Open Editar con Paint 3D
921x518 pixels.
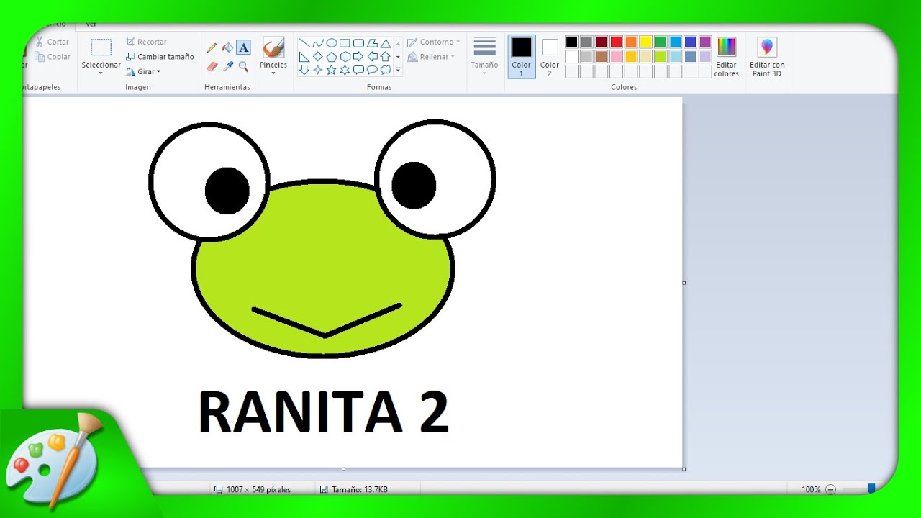pos(767,58)
